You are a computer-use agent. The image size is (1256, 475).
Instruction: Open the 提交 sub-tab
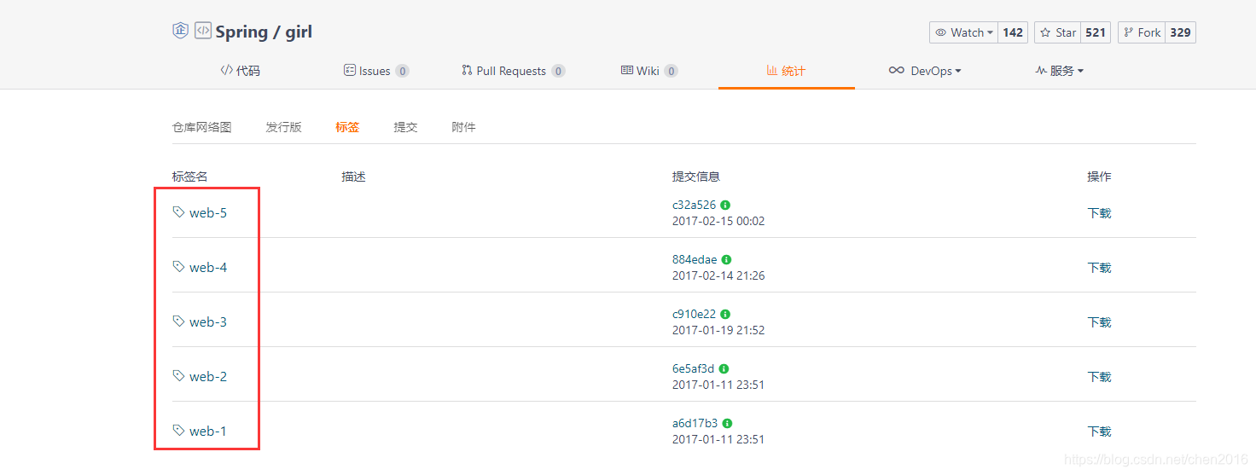405,127
